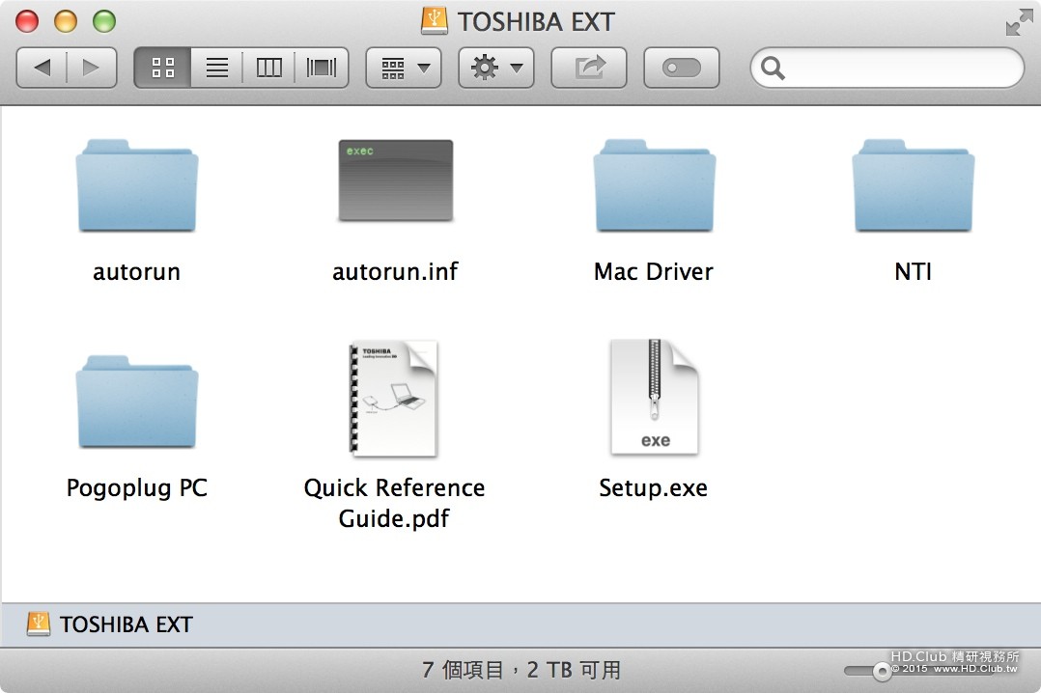Screen dimensions: 1041x693
Task: Click the autorun folder name label
Action: 137,271
